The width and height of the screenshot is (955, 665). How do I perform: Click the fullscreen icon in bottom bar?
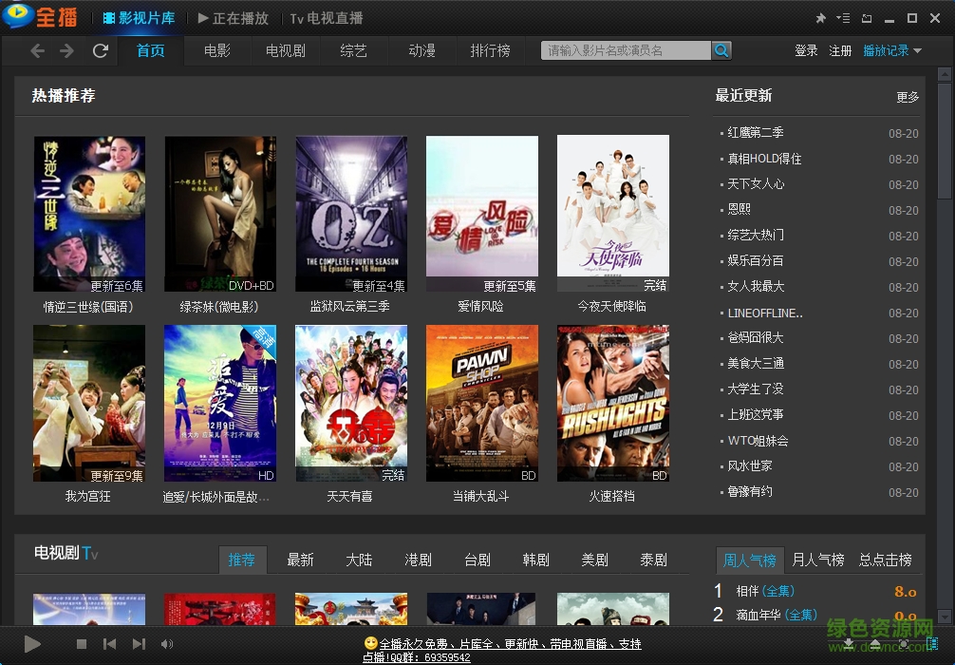tap(904, 644)
